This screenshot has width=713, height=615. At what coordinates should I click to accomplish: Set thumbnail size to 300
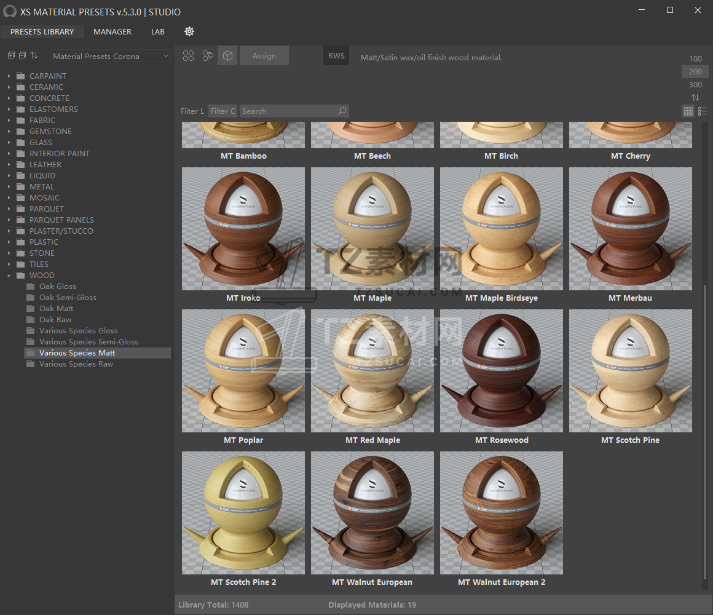pyautogui.click(x=695, y=85)
